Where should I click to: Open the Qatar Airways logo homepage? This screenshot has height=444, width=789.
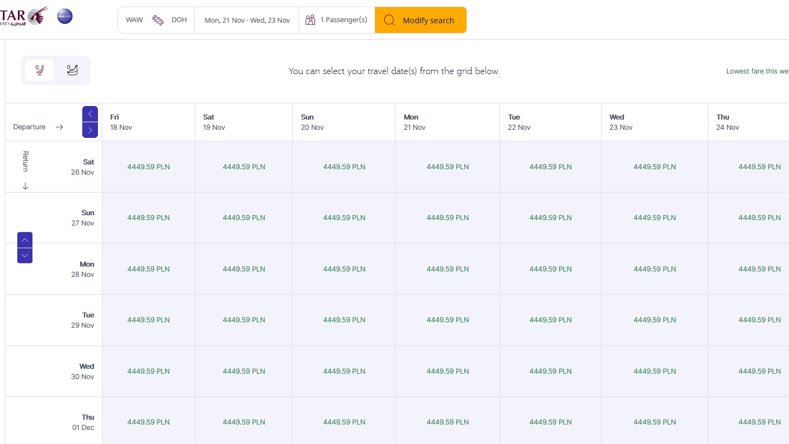(x=24, y=16)
